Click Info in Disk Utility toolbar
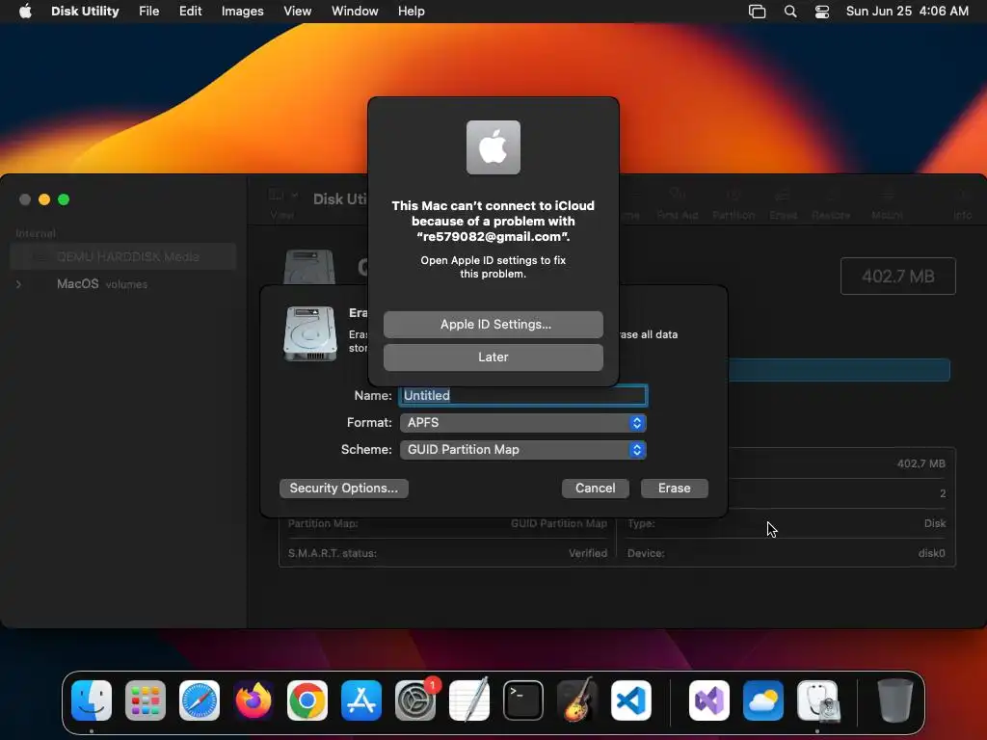The width and height of the screenshot is (987, 740). [962, 204]
